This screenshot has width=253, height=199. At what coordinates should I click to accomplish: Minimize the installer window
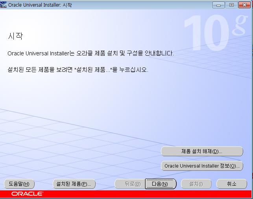coord(218,5)
